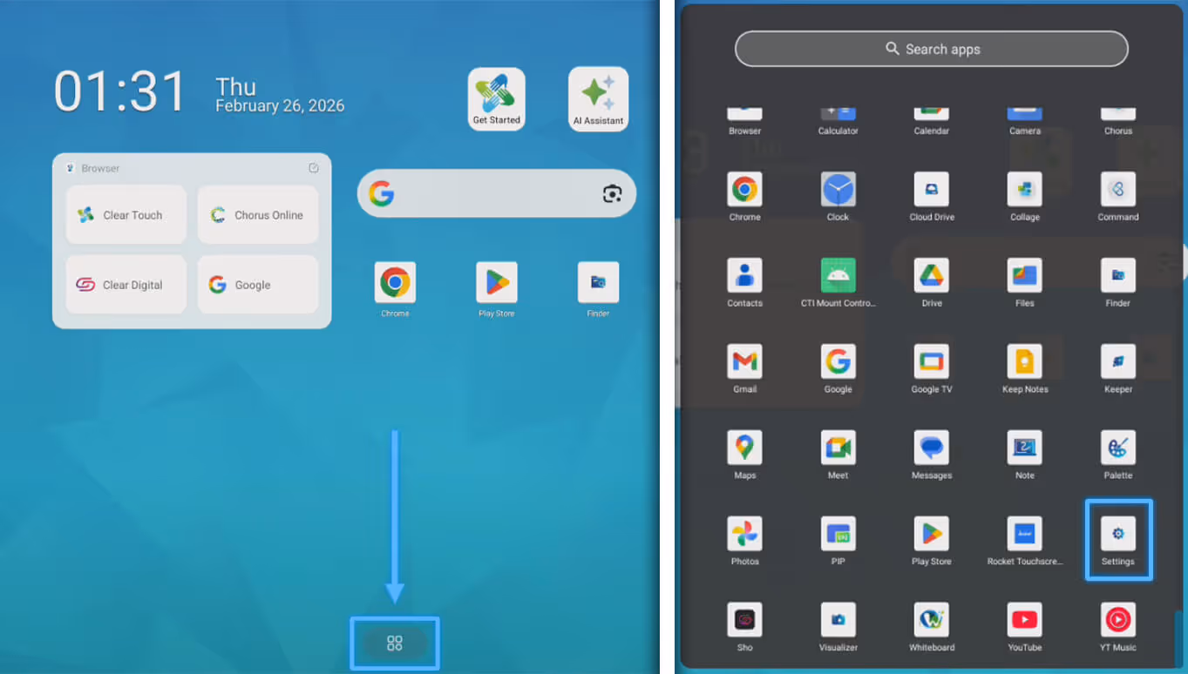Screen dimensions: 1188x674
Task: Launch YouTube from the app drawer
Action: click(1025, 628)
